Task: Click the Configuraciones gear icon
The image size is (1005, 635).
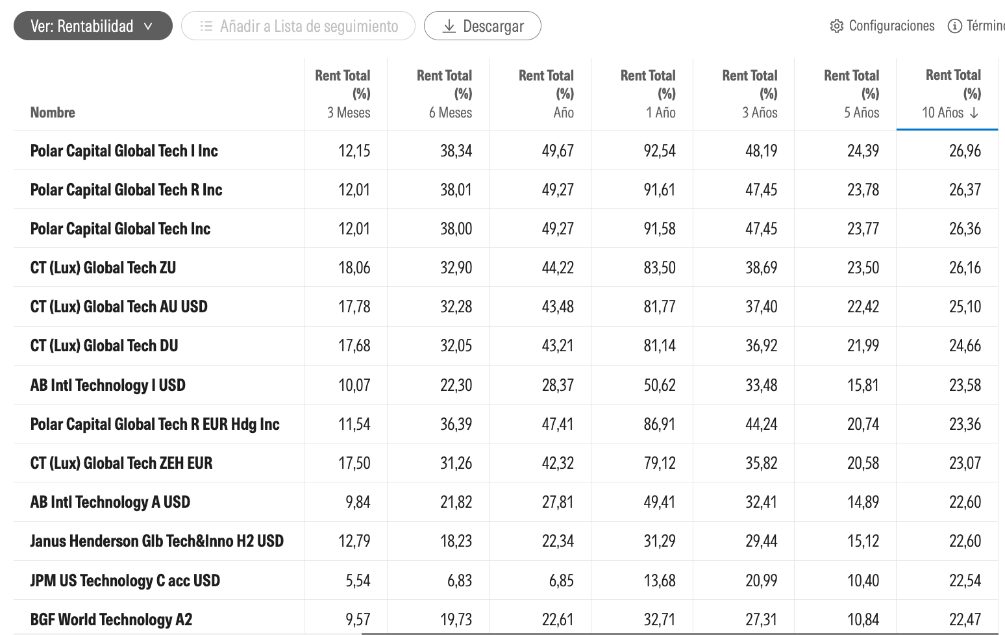Action: click(x=837, y=26)
